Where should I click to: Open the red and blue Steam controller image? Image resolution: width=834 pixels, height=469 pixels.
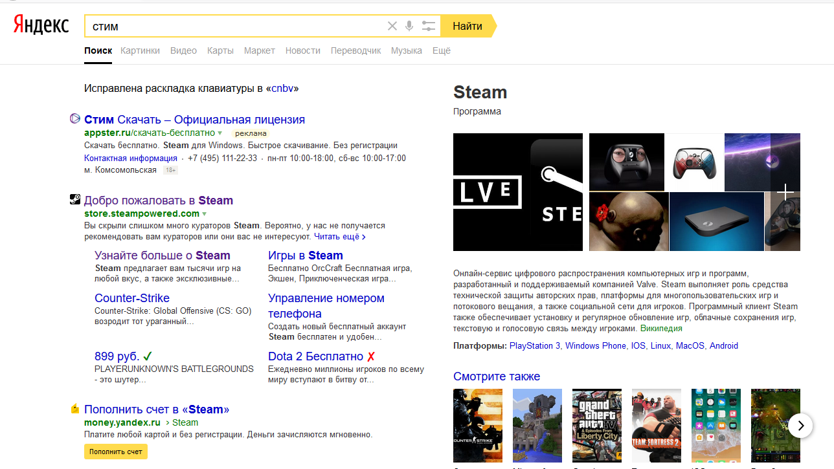pos(695,161)
